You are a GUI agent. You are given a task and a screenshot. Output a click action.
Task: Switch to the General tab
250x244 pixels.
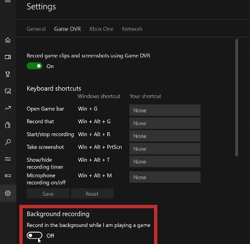36,29
